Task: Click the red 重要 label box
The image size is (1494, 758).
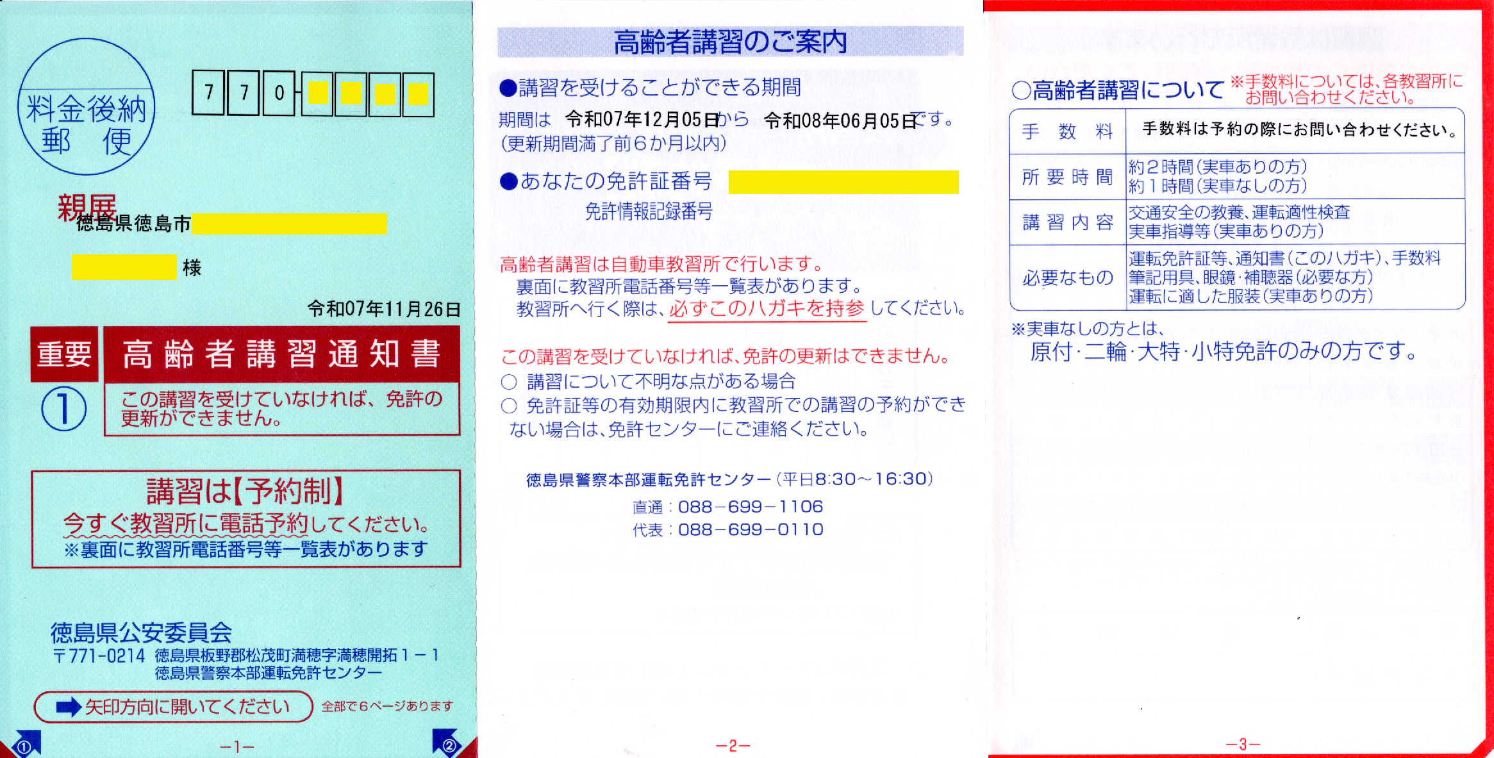Action: [x=64, y=354]
